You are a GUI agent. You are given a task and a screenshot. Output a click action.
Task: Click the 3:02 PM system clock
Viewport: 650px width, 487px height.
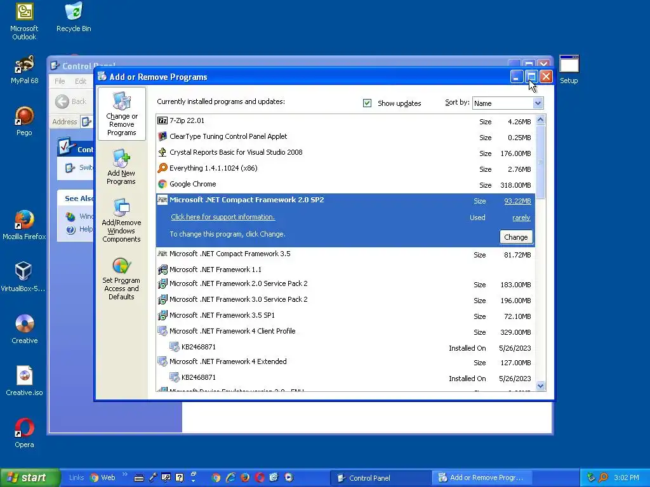626,477
